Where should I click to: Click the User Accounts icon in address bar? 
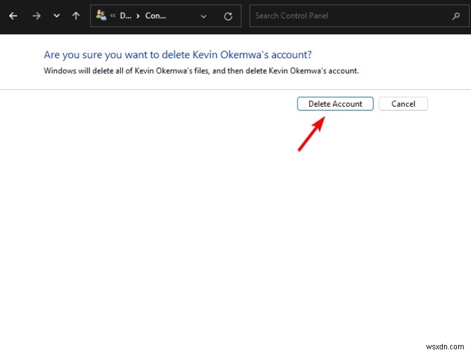click(101, 16)
